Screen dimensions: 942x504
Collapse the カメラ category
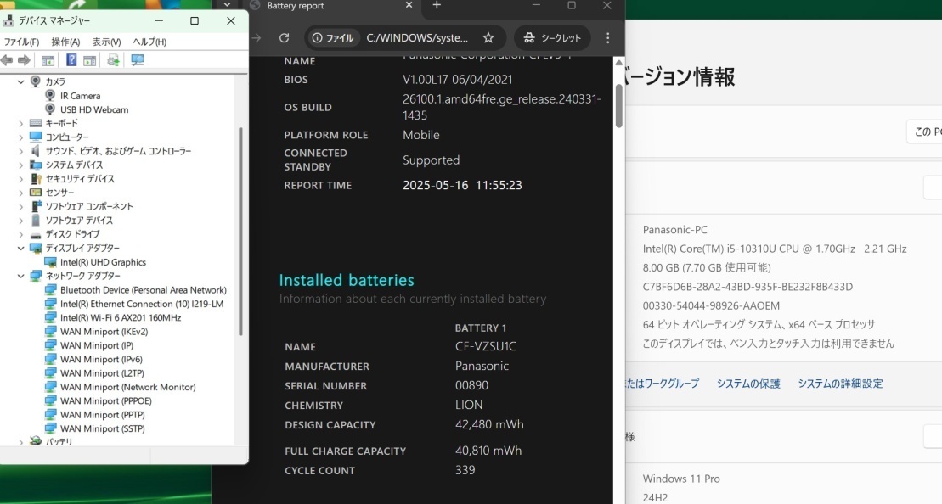(21, 81)
